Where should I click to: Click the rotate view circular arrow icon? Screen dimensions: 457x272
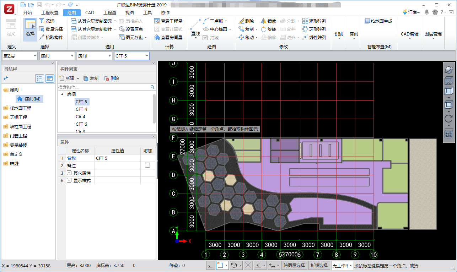[448, 118]
